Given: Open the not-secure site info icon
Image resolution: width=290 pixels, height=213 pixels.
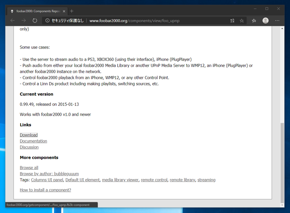Looking at the screenshot, I should click(x=47, y=21).
